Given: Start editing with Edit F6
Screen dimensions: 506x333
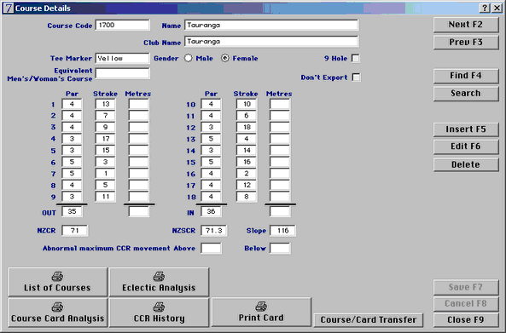Looking at the screenshot, I should click(x=466, y=146).
